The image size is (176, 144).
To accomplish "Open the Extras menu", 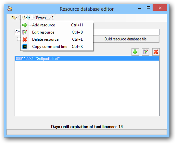I will tap(41, 18).
